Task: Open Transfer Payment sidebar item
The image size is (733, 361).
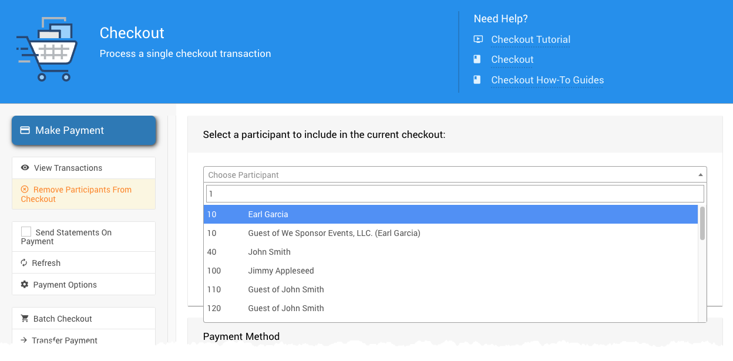Action: 65,340
